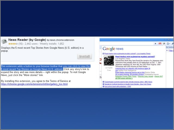Click the News Reader extension newspaper icon
The width and height of the screenshot is (174, 130).
(x=4, y=41)
